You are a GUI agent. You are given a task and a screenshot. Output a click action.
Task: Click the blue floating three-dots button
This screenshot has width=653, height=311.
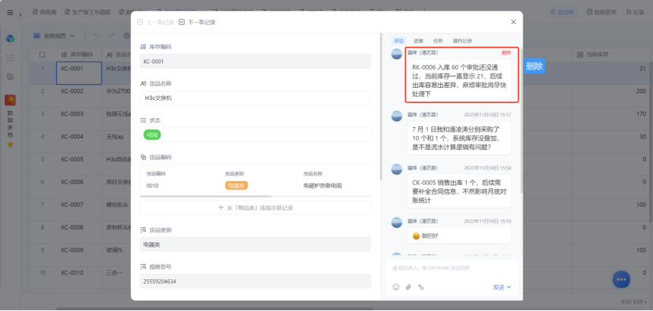[x=621, y=279]
